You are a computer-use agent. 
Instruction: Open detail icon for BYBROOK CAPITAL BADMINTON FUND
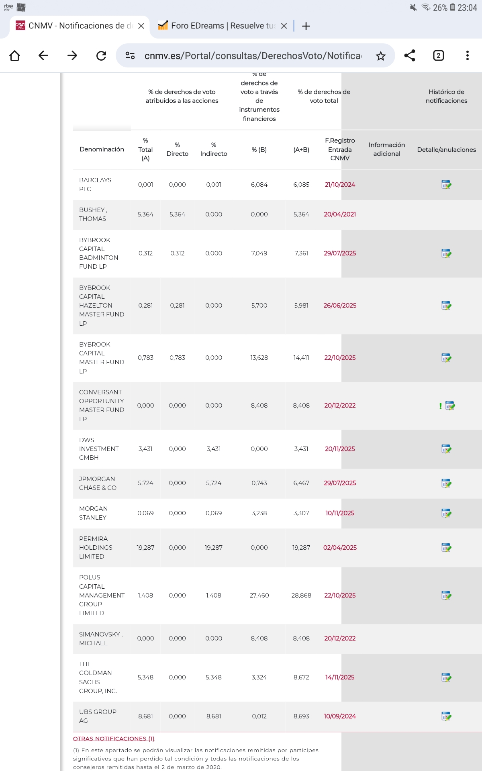(x=446, y=253)
